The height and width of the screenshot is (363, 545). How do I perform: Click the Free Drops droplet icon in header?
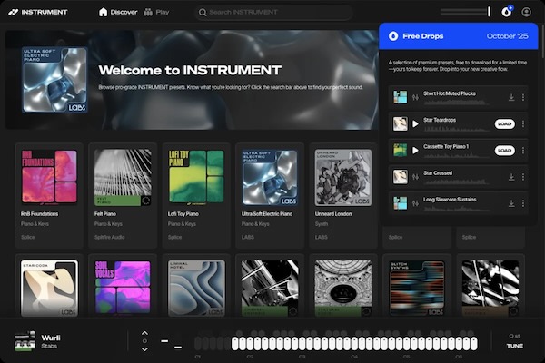[x=507, y=12]
